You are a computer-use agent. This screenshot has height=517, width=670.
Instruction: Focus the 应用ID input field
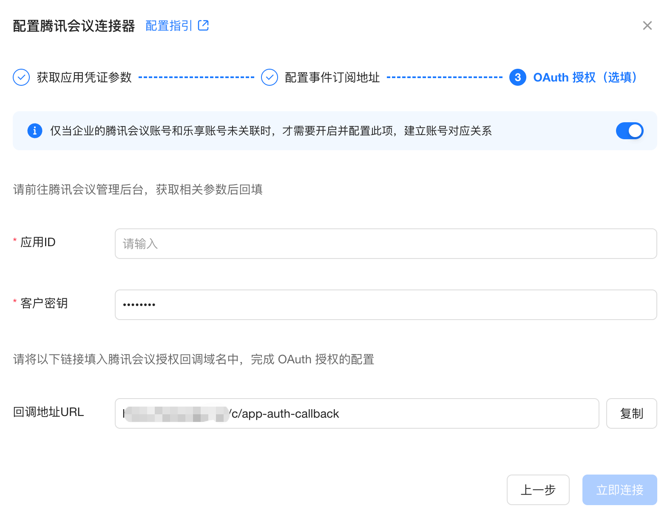click(x=386, y=244)
